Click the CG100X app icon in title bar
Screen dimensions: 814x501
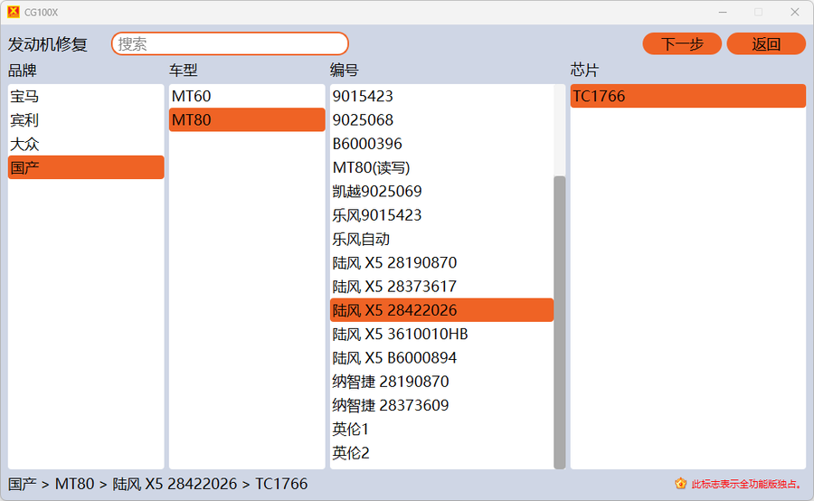coord(13,12)
